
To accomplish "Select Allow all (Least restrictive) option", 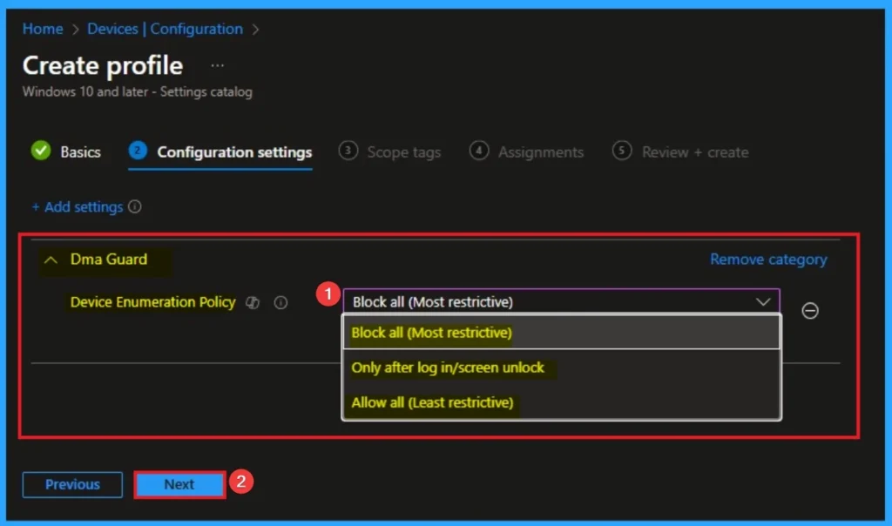I will [432, 402].
